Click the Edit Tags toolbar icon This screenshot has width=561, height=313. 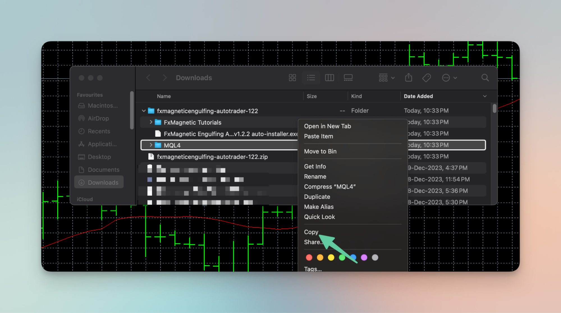(x=427, y=78)
